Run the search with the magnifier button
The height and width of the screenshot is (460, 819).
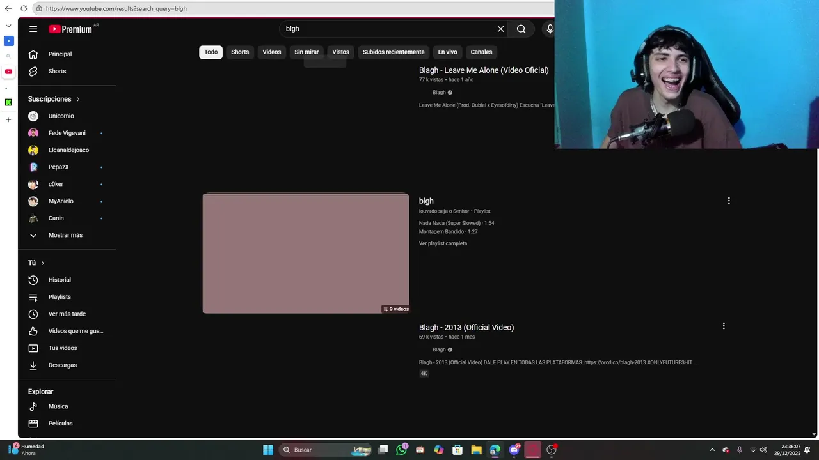521,29
